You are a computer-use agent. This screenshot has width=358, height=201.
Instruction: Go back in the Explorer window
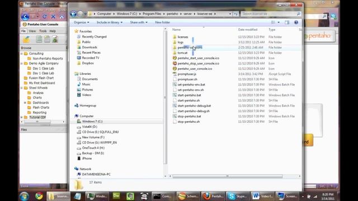click(73, 14)
